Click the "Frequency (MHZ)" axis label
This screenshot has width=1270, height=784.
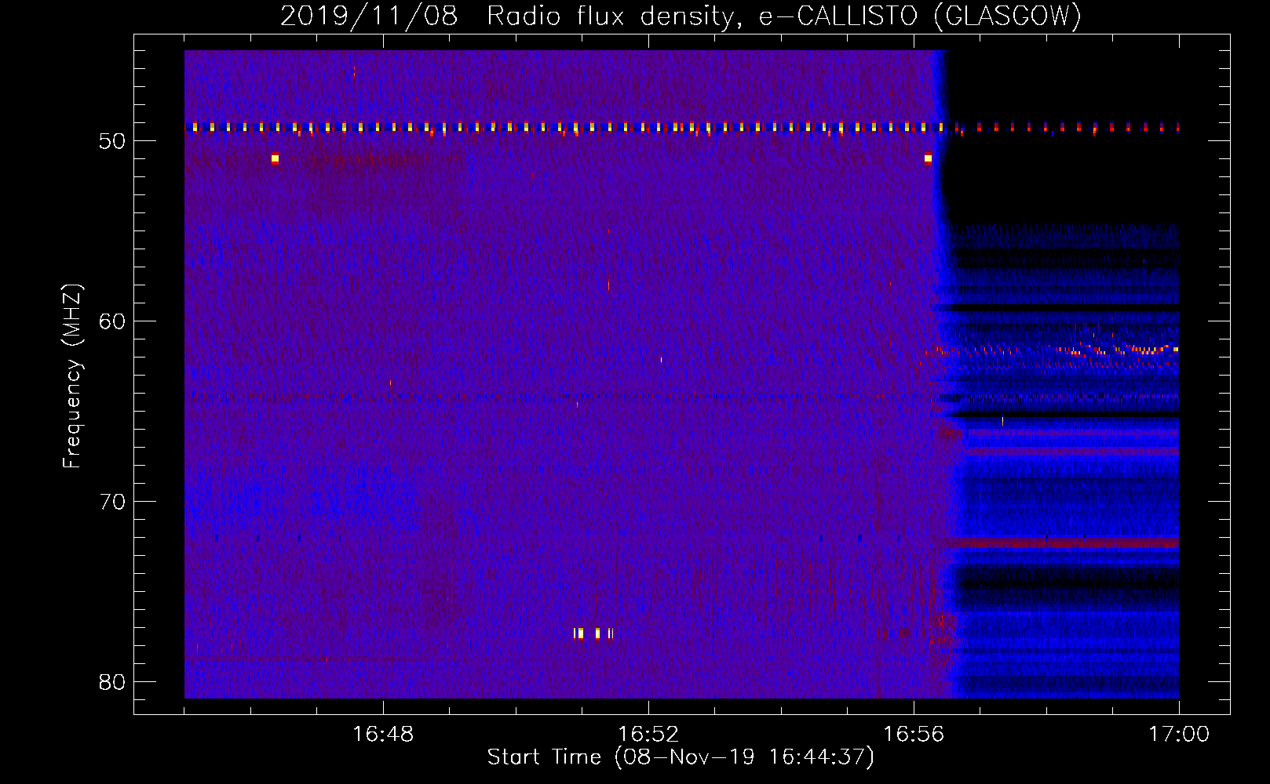pyautogui.click(x=72, y=376)
